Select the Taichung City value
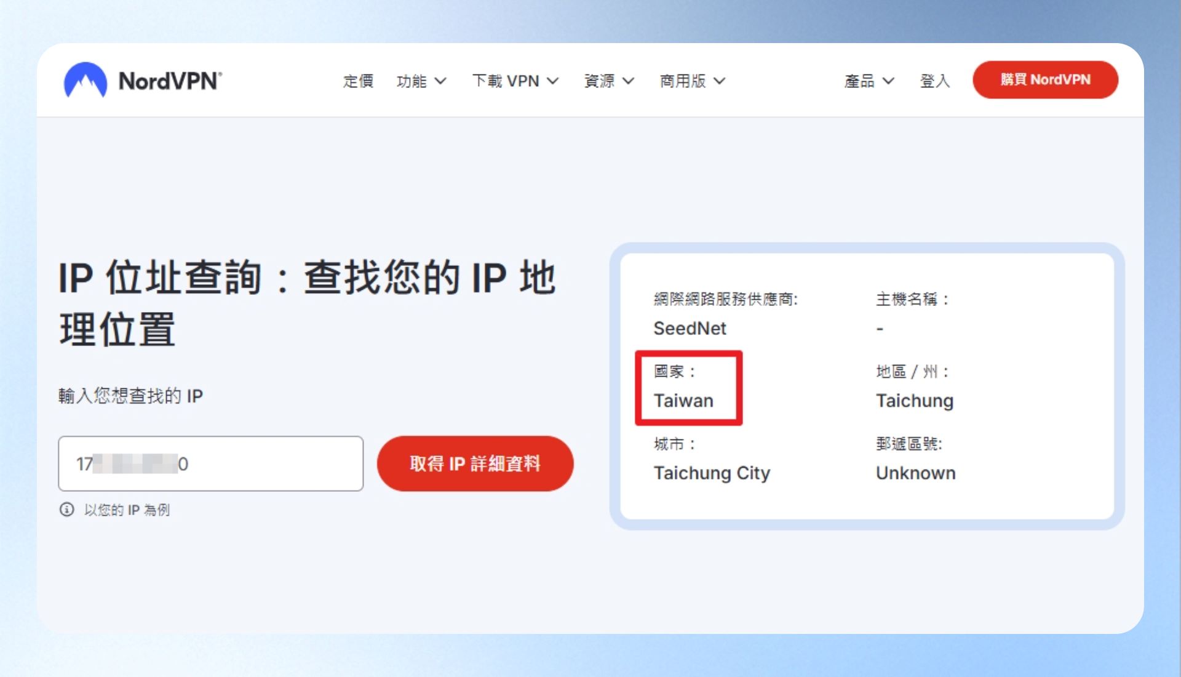1181x677 pixels. (x=712, y=473)
